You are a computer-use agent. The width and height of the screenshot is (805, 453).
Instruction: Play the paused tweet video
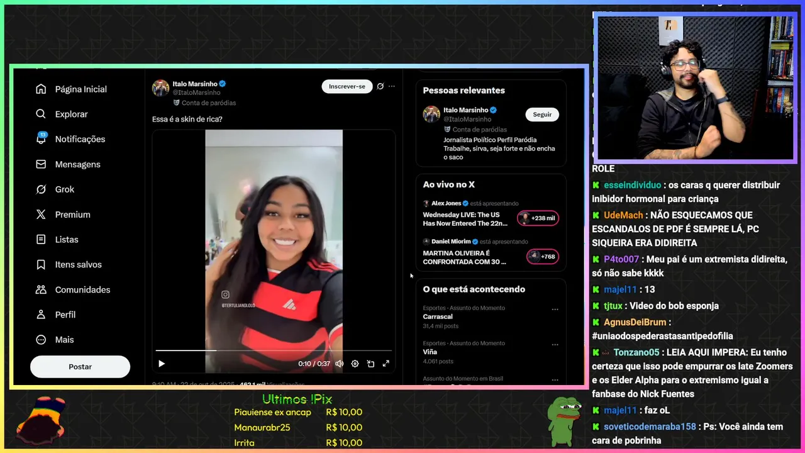(x=162, y=364)
